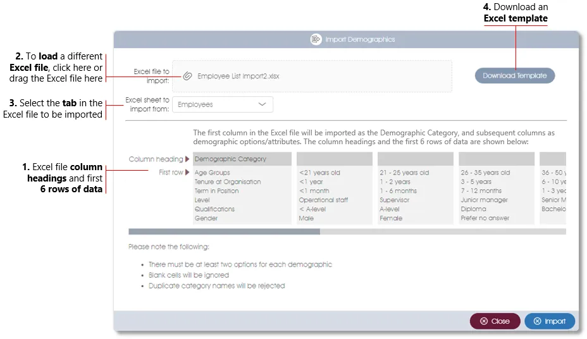Click the empty scrollbar track right of the thumb

click(443, 231)
